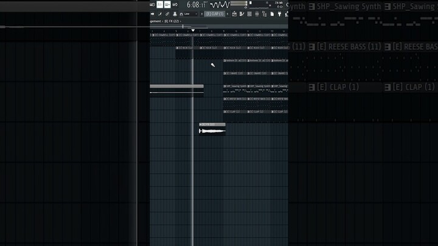Click the automation clip white envelope line
Viewport: 438px width, 246px height.
tap(177, 92)
